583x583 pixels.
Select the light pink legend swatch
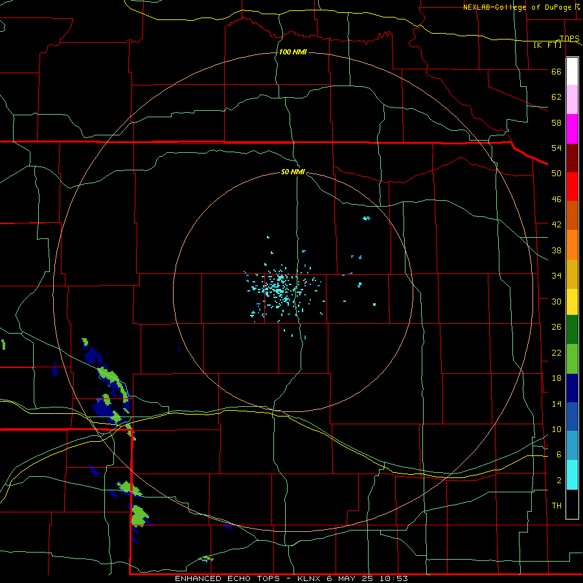(572, 100)
